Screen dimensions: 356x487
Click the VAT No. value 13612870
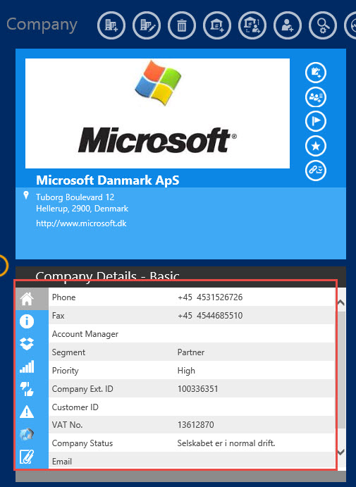click(195, 424)
